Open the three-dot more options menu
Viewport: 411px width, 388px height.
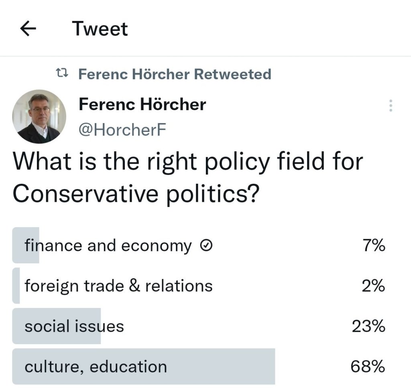click(391, 105)
